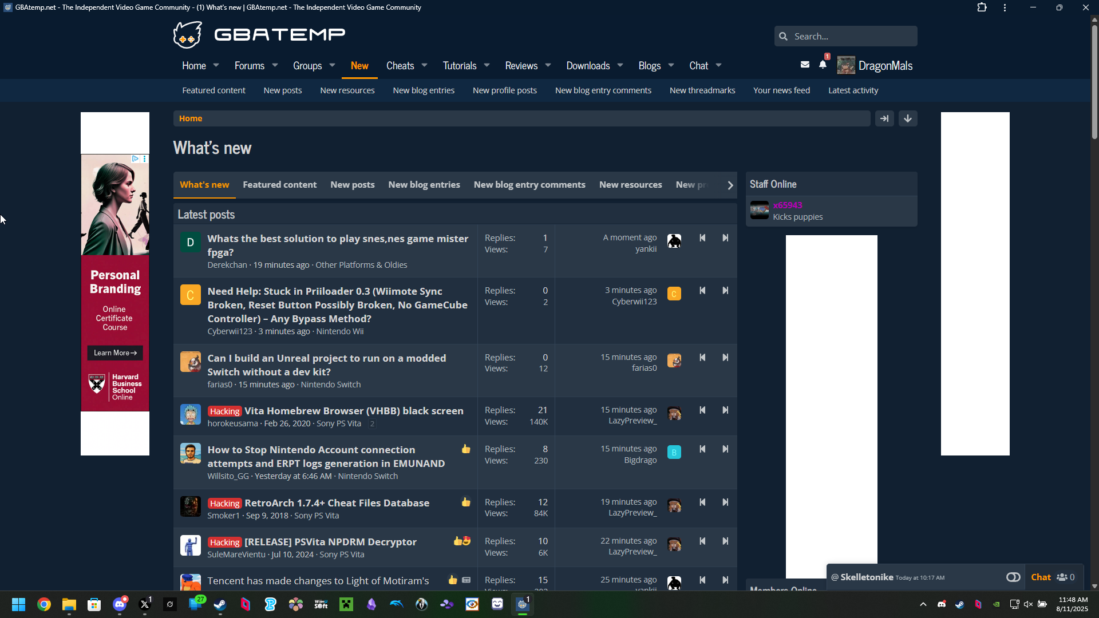Expand the Downloads dropdown arrow
This screenshot has width=1099, height=618.
click(x=620, y=65)
